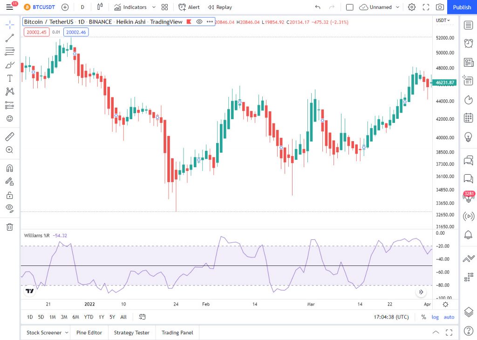
Task: Toggle stay in drawing mode
Action: pos(10,182)
